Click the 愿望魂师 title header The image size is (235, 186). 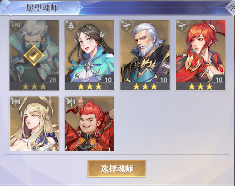[42, 8]
